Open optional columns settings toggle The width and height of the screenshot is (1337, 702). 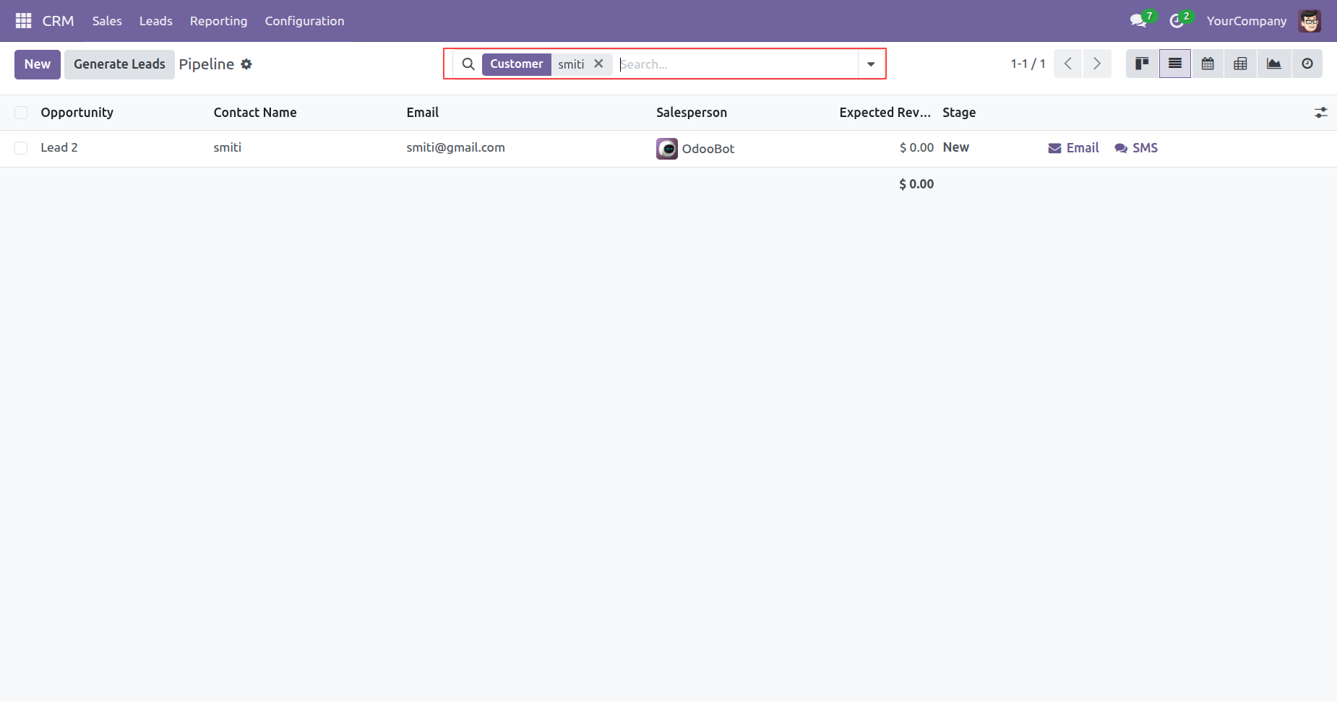point(1320,113)
